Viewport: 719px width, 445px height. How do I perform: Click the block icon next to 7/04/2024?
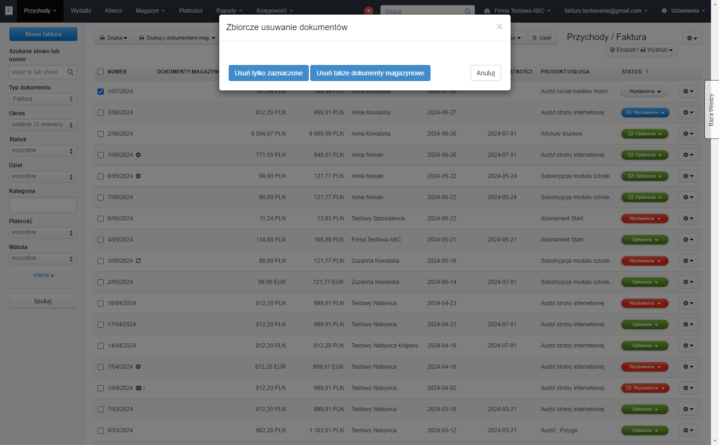point(139,367)
